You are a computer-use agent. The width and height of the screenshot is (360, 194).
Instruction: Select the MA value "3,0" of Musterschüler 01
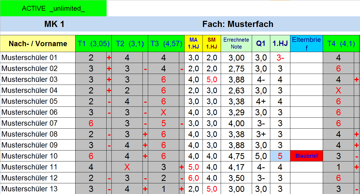coord(193,58)
